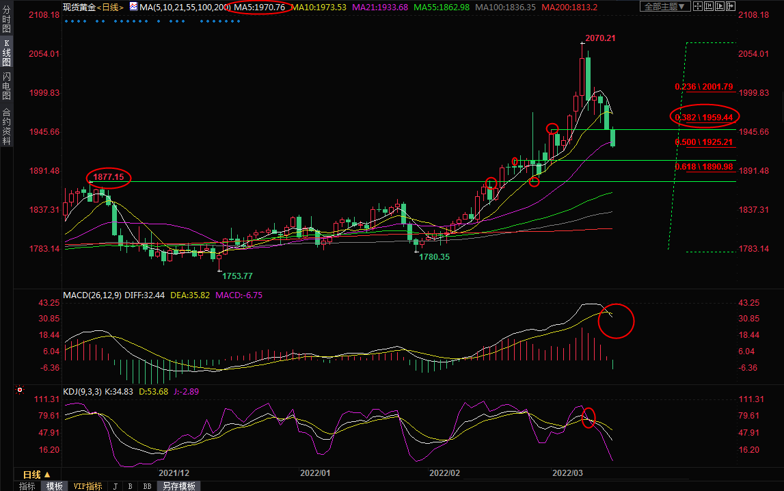The image size is (784, 491).
Task: Toggle the BB indicator button
Action: (146, 486)
